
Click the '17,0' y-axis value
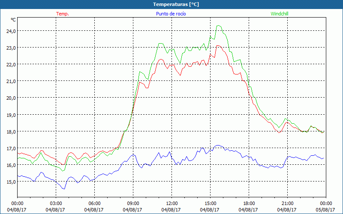pyautogui.click(x=11, y=149)
